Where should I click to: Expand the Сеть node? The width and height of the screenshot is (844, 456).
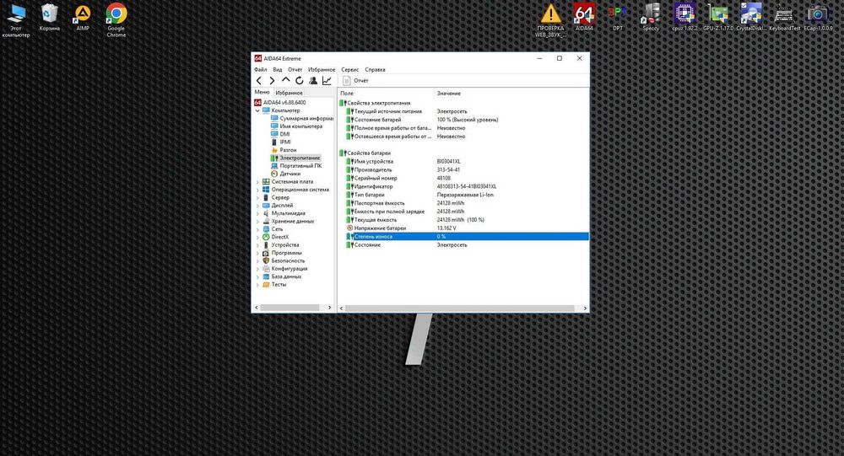coord(257,229)
